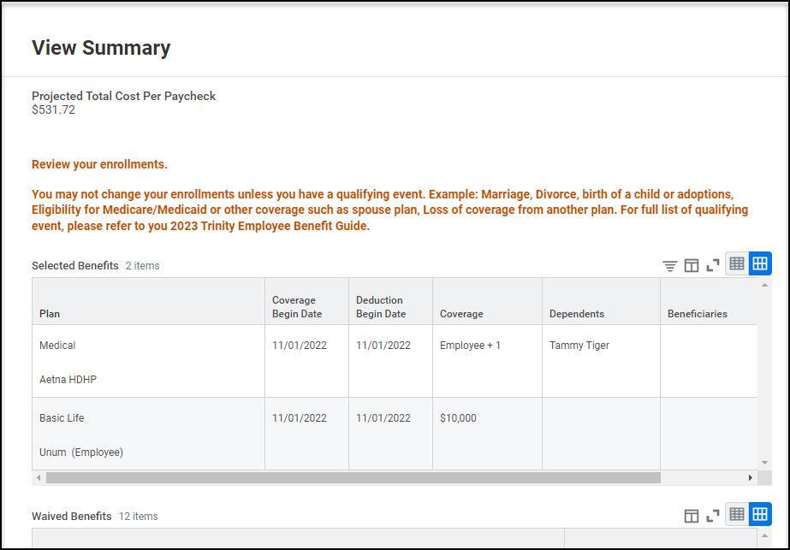Click the Selected Benefits scroll down arrow
Screen dimensions: 790x550
pos(765,463)
